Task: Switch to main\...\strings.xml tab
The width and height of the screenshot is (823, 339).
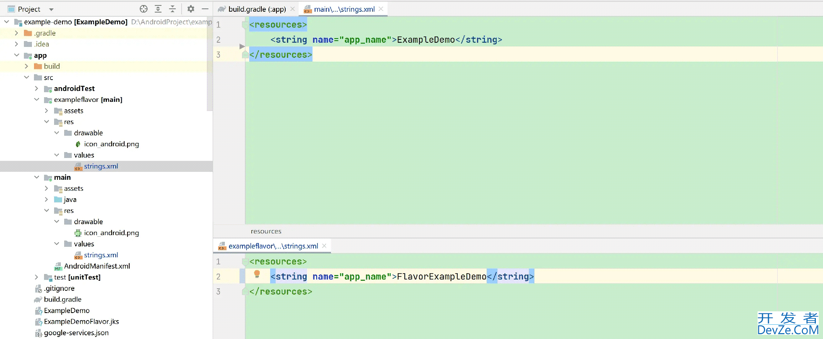Action: click(344, 9)
